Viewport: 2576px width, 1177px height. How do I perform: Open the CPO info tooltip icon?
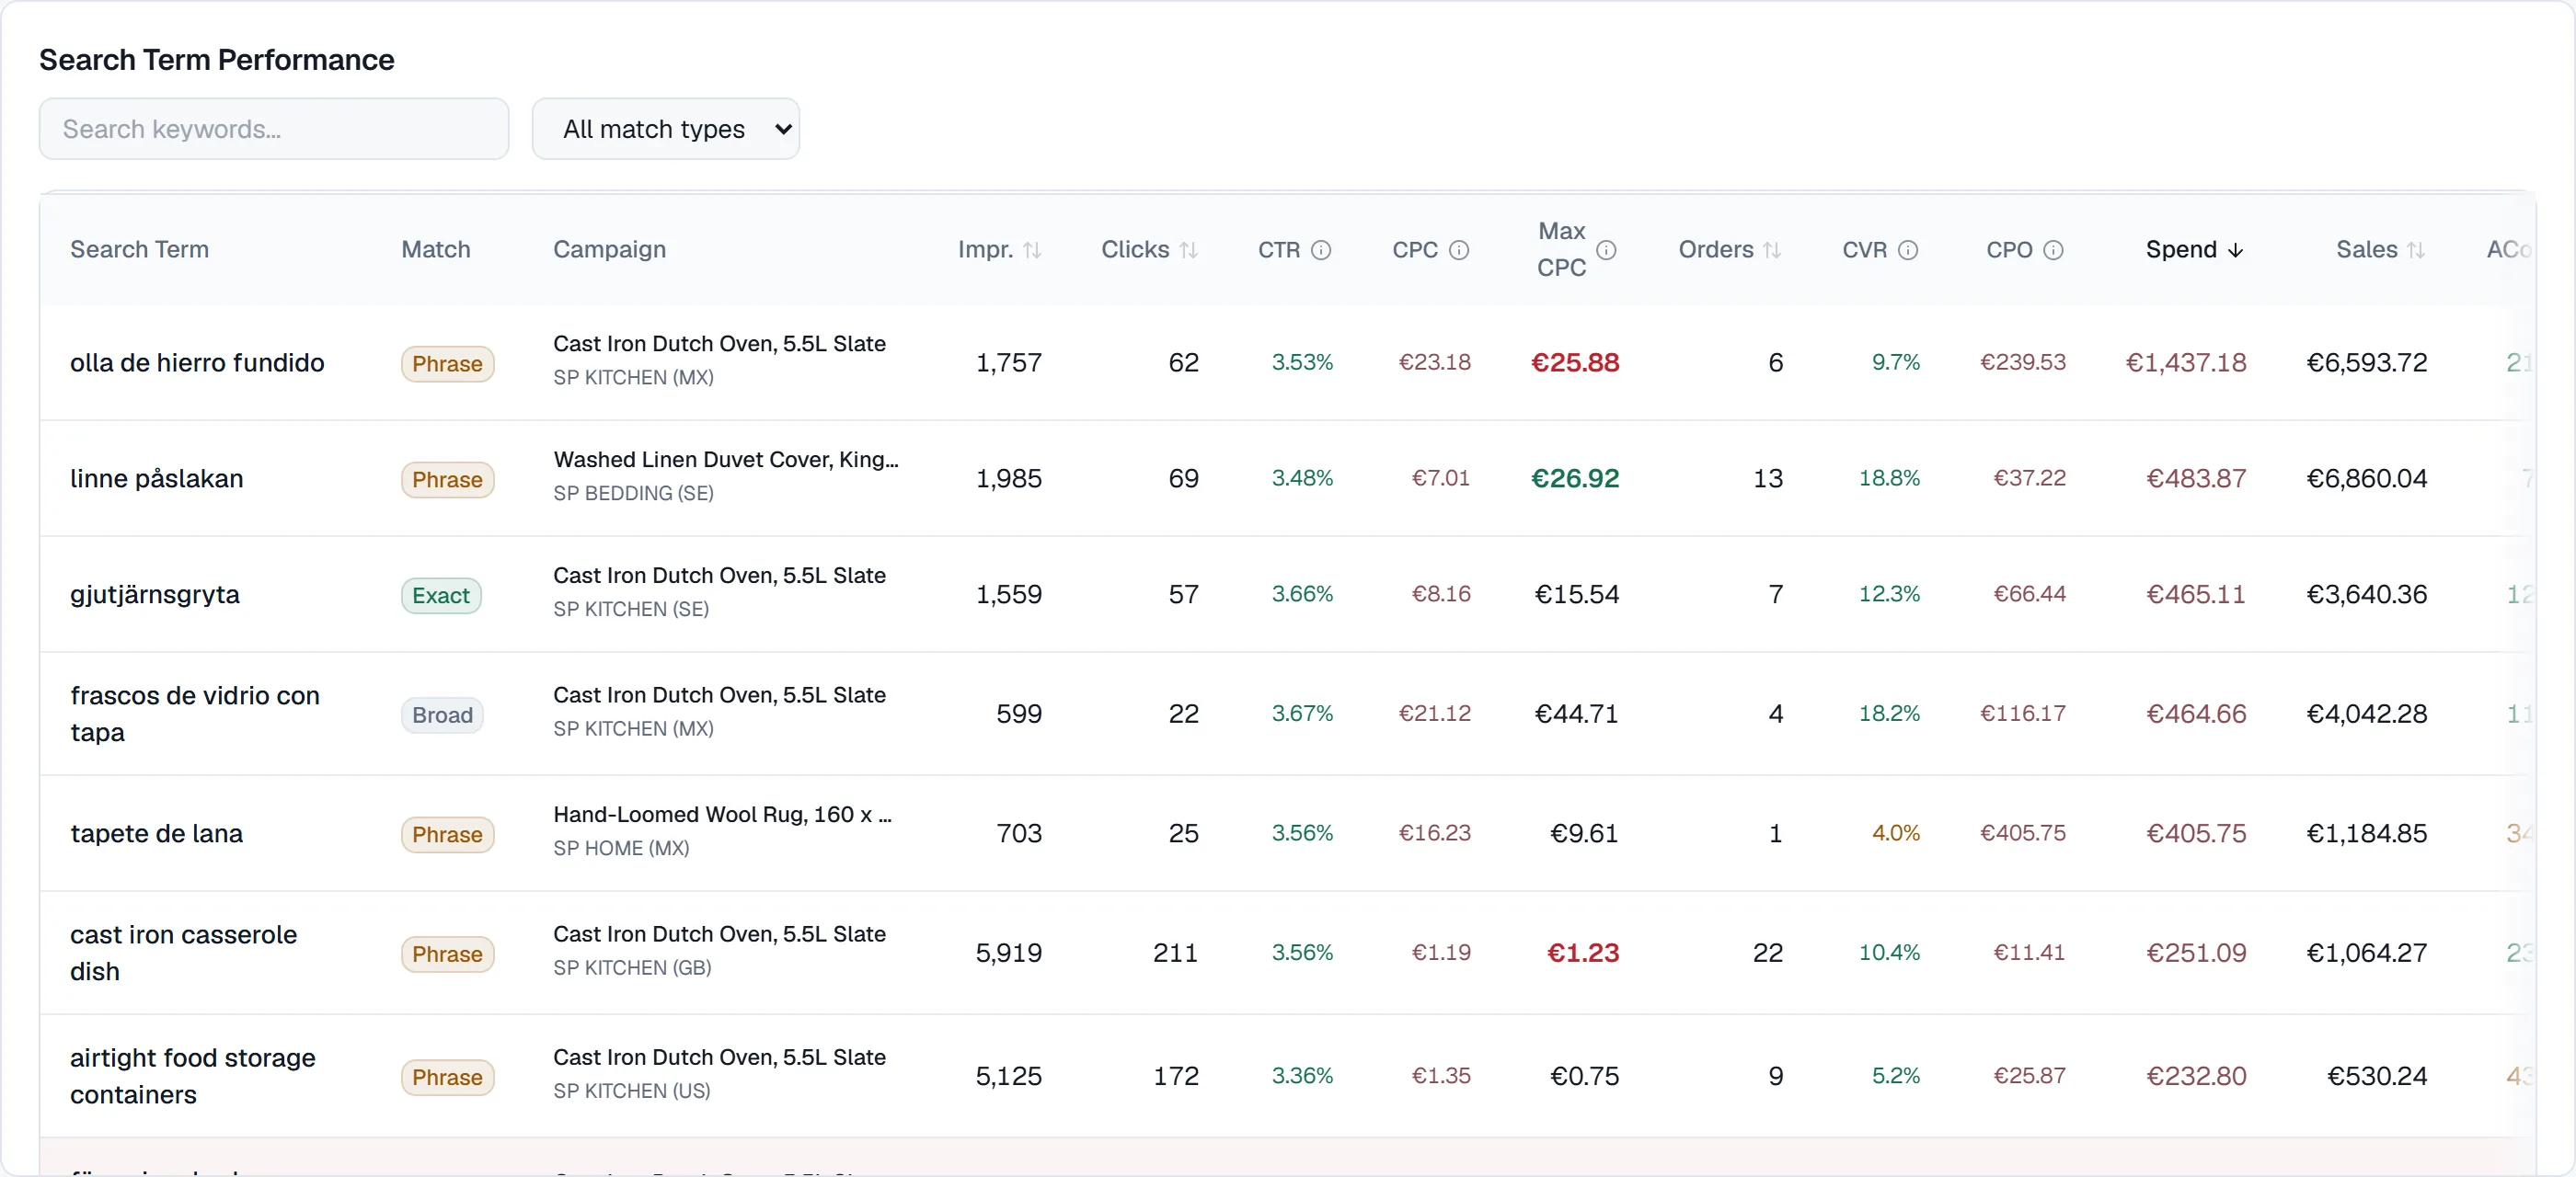2053,250
